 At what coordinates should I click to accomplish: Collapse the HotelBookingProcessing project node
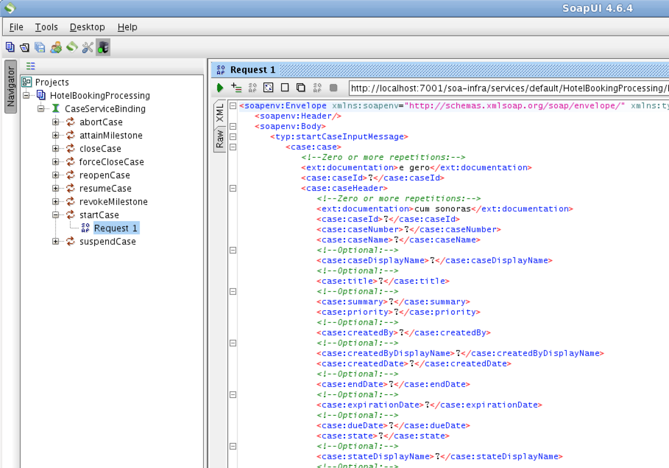[x=26, y=95]
